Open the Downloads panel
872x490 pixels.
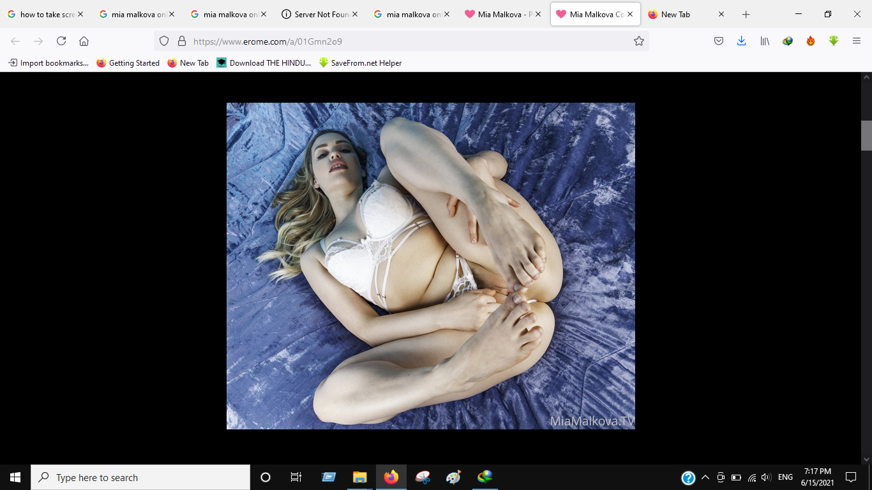coord(741,41)
